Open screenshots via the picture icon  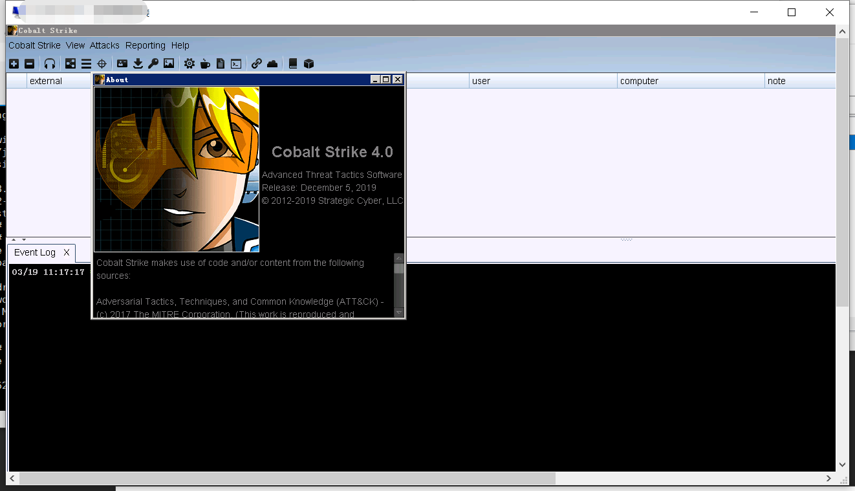click(x=169, y=63)
